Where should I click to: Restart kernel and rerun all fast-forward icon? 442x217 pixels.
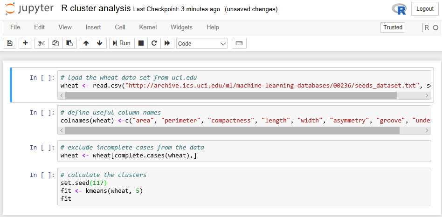click(x=167, y=43)
